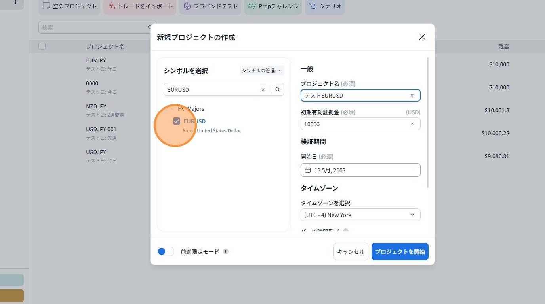Viewport: 545px width, 304px height.
Task: Click ブラインドテスト button
Action: click(210, 6)
